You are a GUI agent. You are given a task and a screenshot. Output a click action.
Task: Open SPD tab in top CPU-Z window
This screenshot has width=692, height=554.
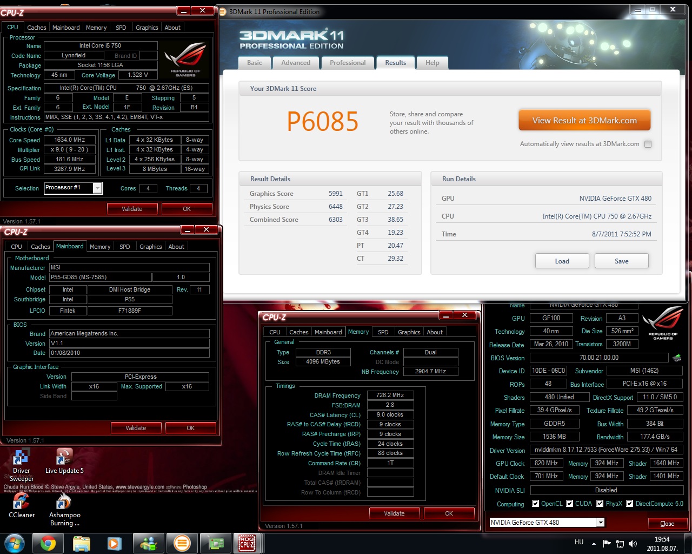pyautogui.click(x=121, y=28)
